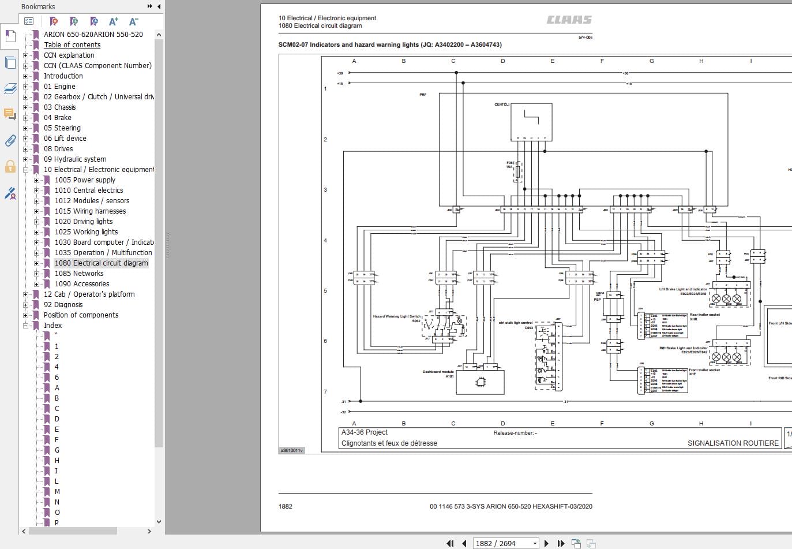Open the Bookmarks panel sidebar icon
The image size is (792, 549).
[10, 36]
